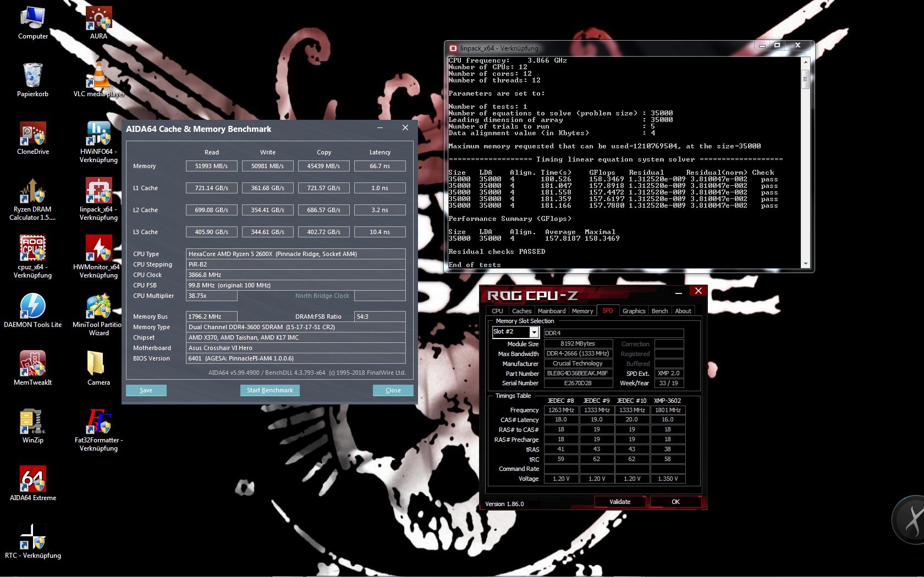Open the Camera folder

pyautogui.click(x=98, y=369)
